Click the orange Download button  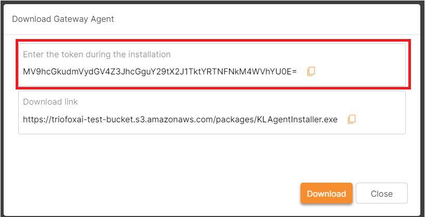(x=327, y=193)
